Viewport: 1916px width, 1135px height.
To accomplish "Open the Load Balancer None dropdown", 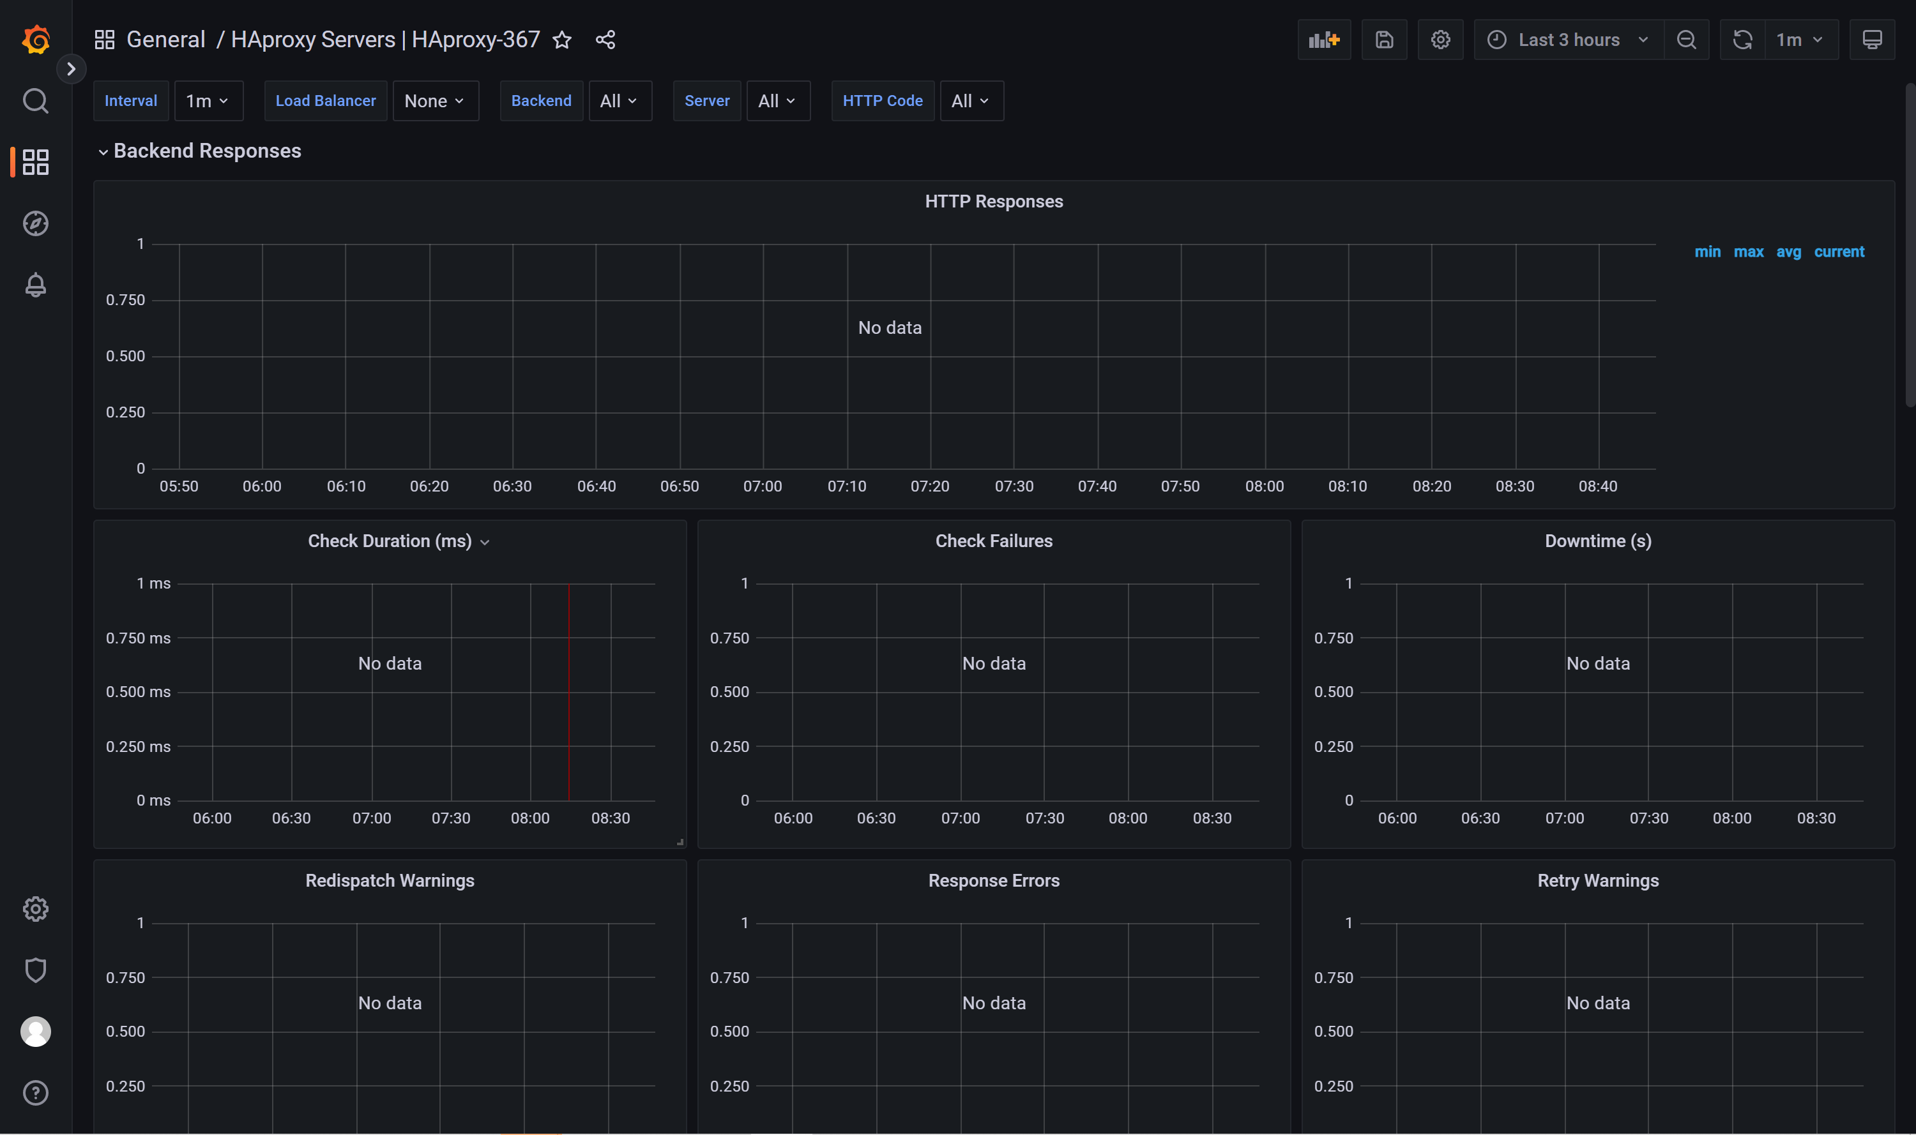I will pyautogui.click(x=436, y=101).
